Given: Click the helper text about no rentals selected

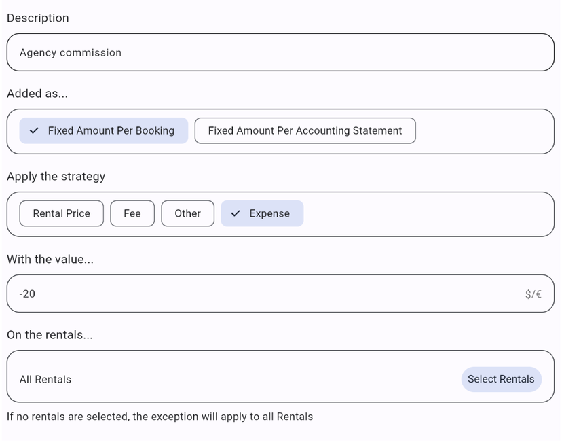Looking at the screenshot, I should click(x=160, y=416).
